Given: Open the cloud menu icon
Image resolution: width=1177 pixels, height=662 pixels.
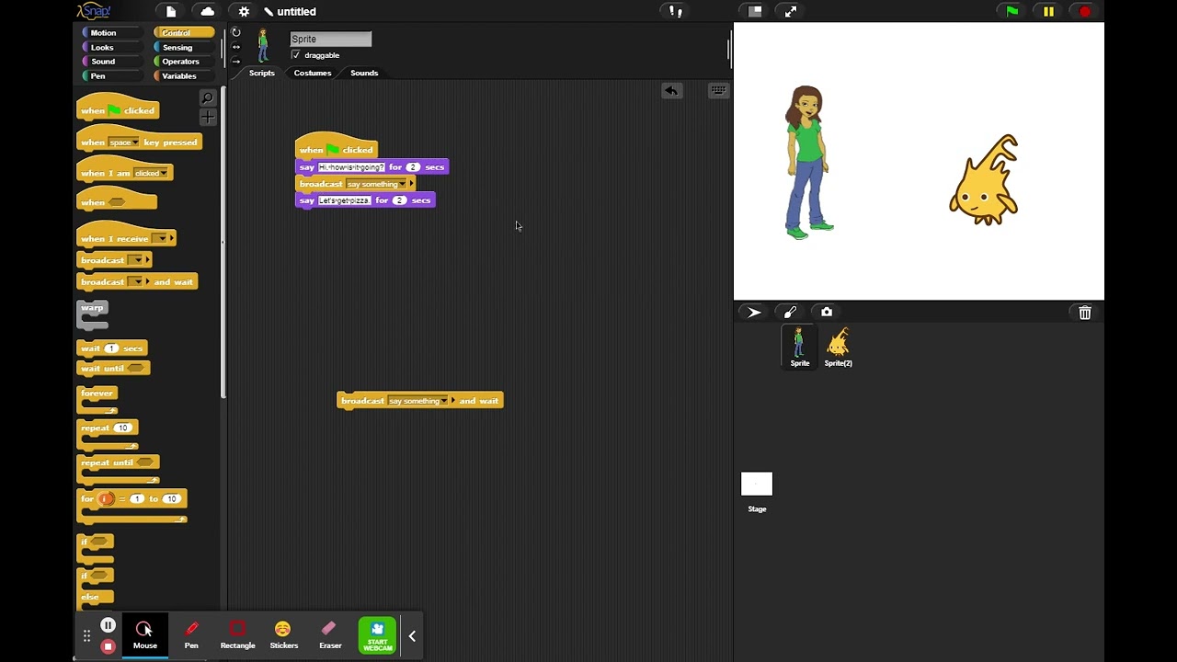Looking at the screenshot, I should (x=207, y=12).
